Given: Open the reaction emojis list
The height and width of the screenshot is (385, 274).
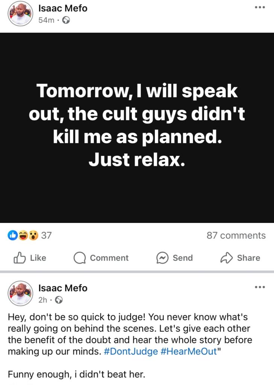Looking at the screenshot, I should pyautogui.click(x=23, y=236).
